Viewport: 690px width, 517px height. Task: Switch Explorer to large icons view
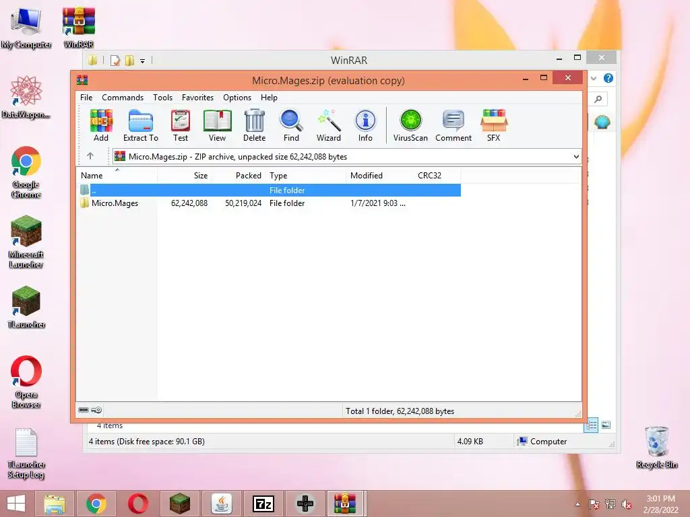[606, 425]
